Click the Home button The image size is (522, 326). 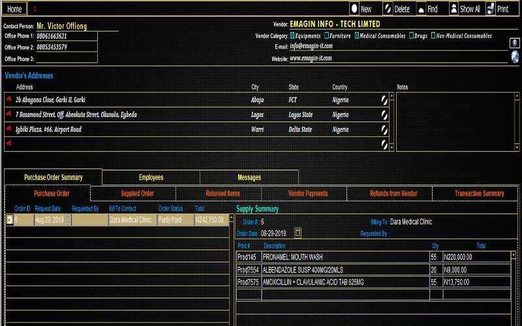coord(14,9)
